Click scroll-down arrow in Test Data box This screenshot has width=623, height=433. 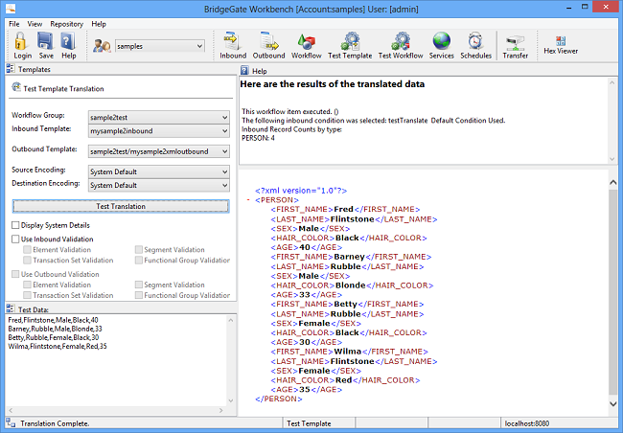pos(231,400)
